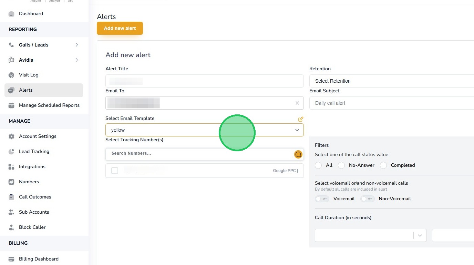The image size is (474, 265).
Task: Click the Lead Tracking pie chart icon
Action: [x=11, y=152]
